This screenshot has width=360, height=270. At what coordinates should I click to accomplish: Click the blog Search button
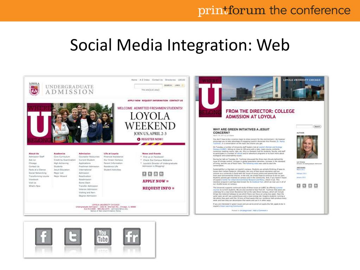pos(317,126)
